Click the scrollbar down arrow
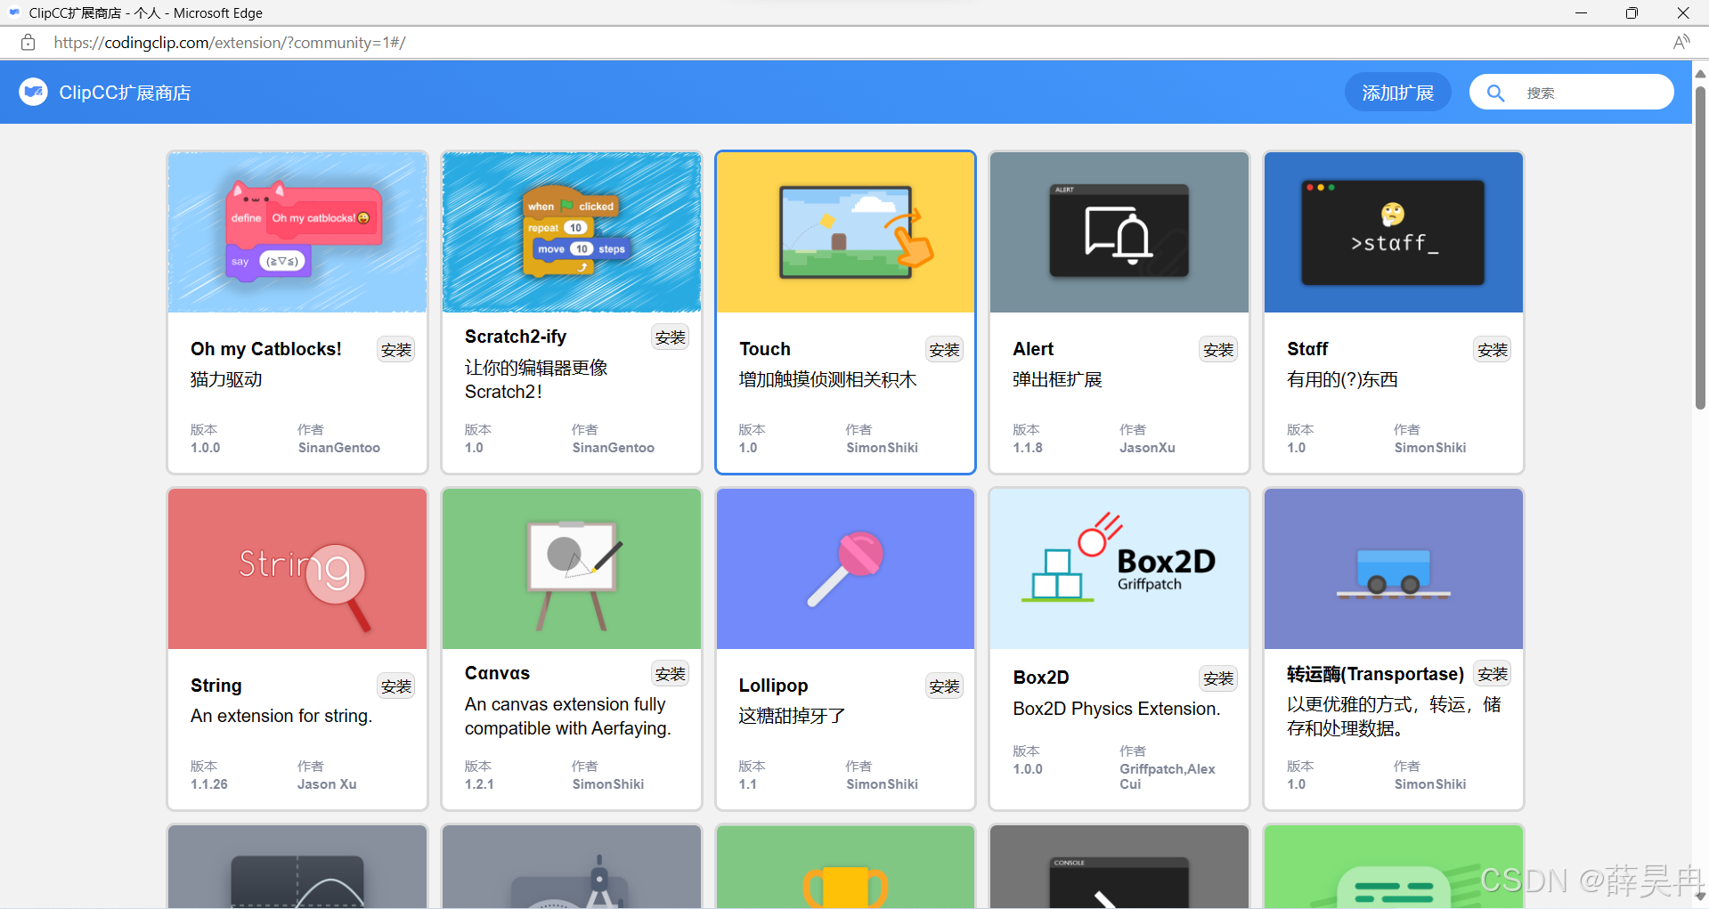Image resolution: width=1709 pixels, height=909 pixels. (1700, 896)
